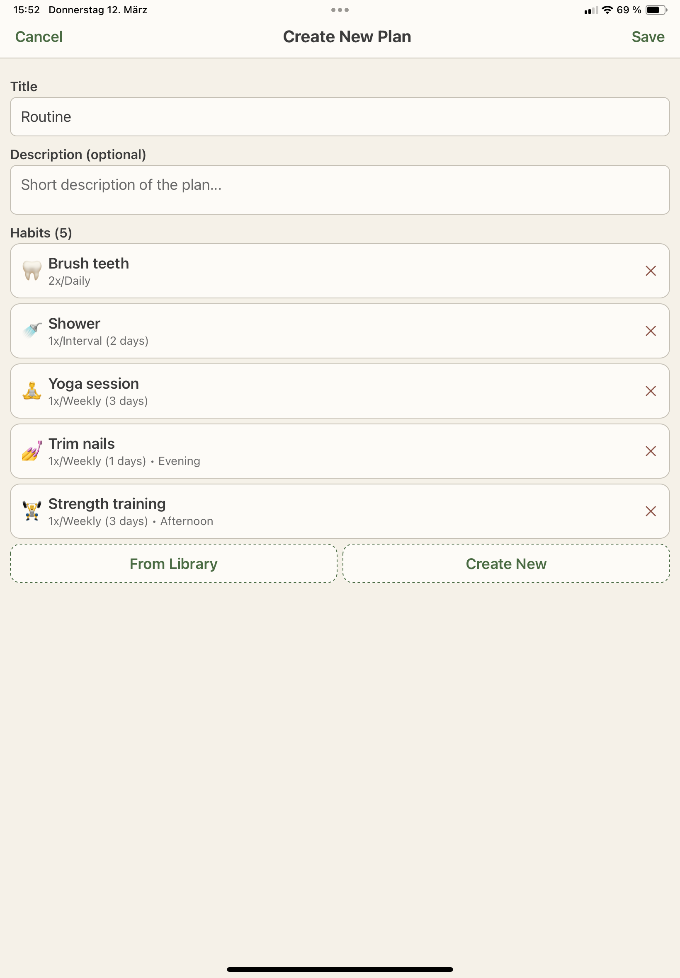Tap the nail polish icon
Viewport: 680px width, 978px height.
pos(32,451)
